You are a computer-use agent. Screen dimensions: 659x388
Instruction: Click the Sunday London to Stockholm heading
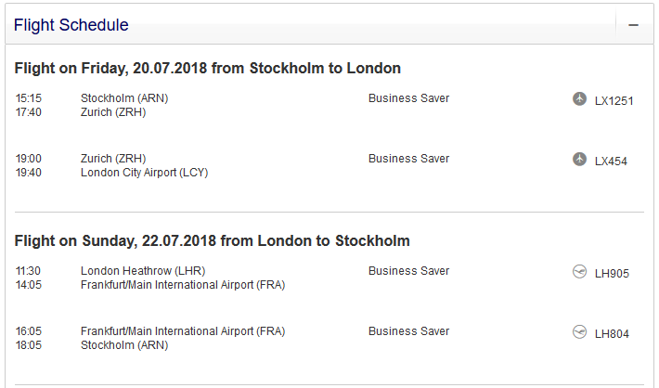[212, 240]
